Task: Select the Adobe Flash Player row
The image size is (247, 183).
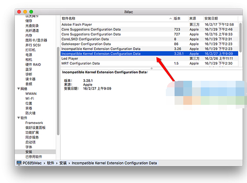Action: 149,24
